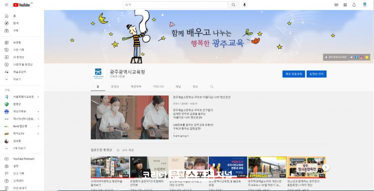Search within channel using magnifier tab icon
Image resolution: width=374 pixels, height=191 pixels.
coord(212,87)
